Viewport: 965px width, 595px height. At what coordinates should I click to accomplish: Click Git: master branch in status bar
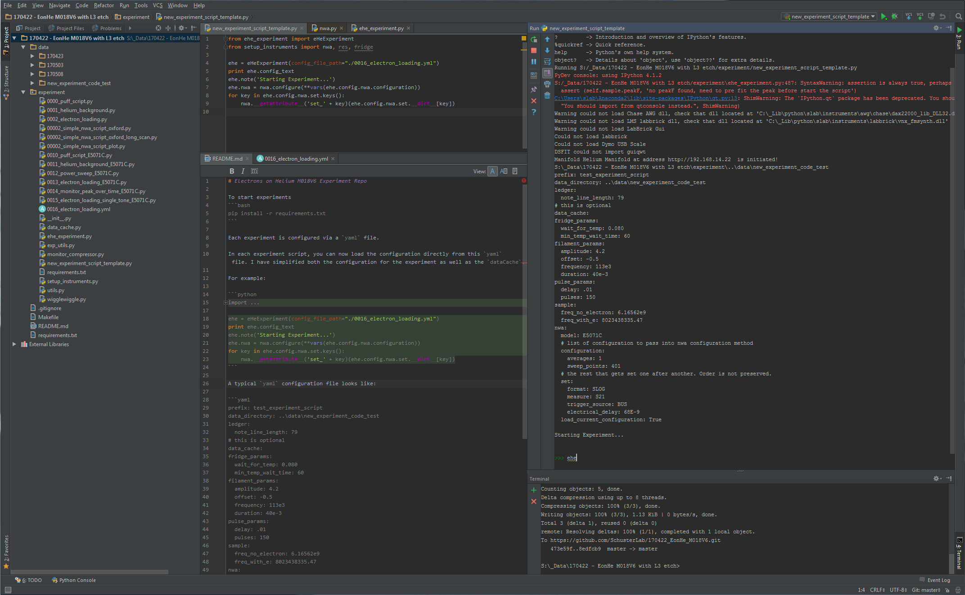[926, 590]
